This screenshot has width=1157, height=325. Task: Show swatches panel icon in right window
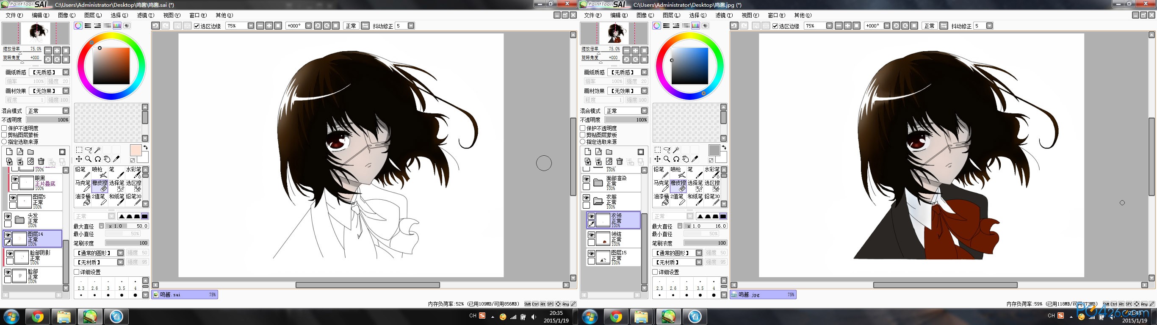pyautogui.click(x=695, y=25)
